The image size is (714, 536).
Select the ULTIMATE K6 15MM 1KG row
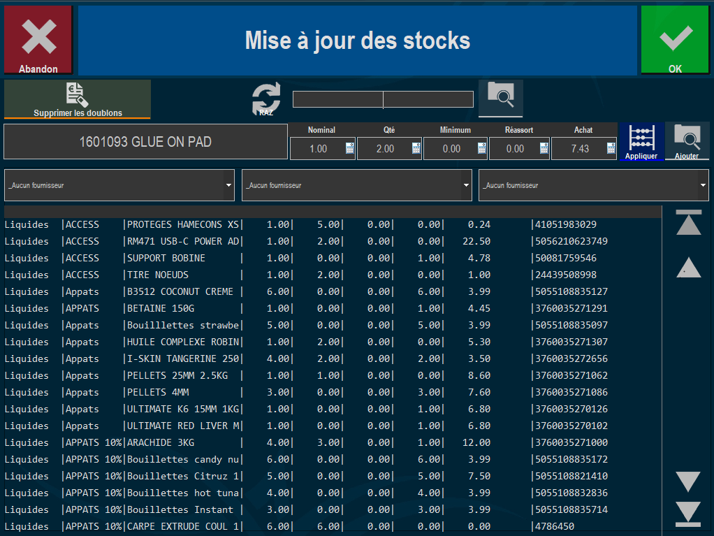pos(333,409)
